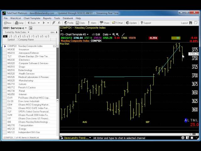201x151 pixels.
Task: Open the Sorted by Note Dates dropdown
Action: [x=28, y=32]
